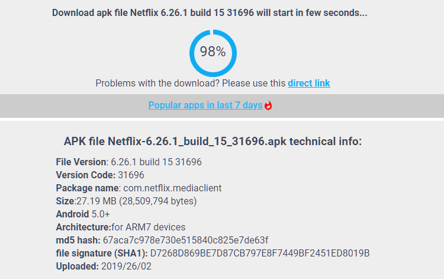
Task: Click the "file signature (SHA1):" label
Action: pos(102,253)
